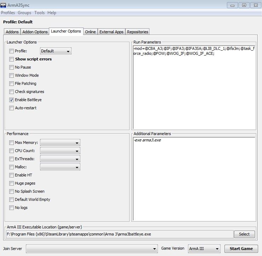Screen dimensions: 262x256
Task: Tick the Malloc checkbox
Action: coord(11,167)
